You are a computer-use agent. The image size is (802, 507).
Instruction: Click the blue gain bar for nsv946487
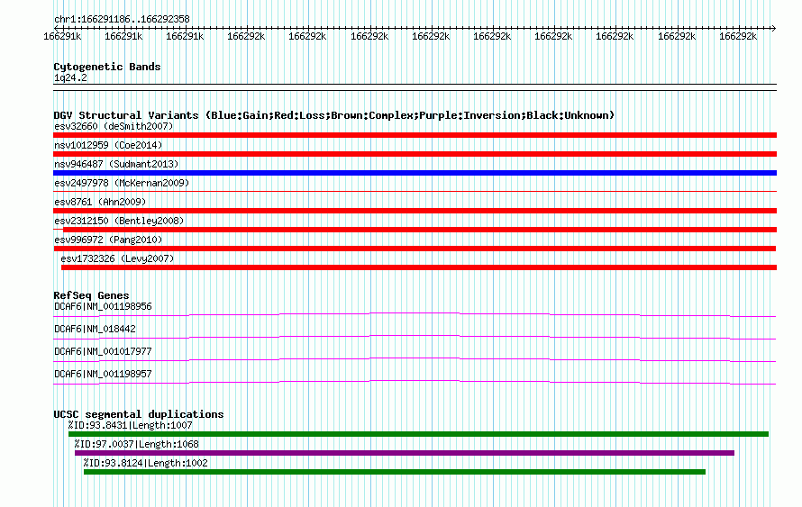coord(415,173)
